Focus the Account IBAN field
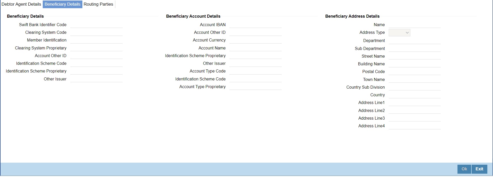Screen dimensions: 493x177 pos(255,25)
